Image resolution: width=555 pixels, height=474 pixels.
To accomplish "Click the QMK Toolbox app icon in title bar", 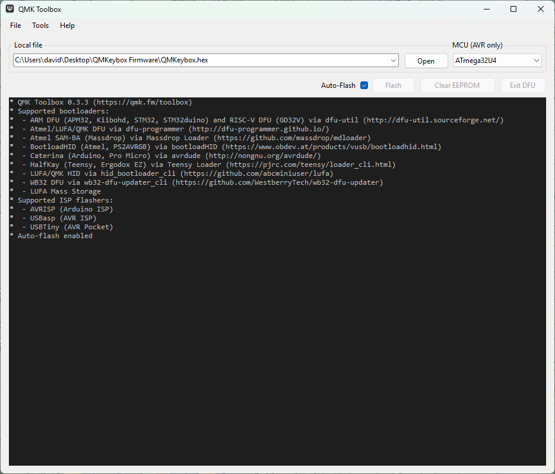I will [9, 9].
